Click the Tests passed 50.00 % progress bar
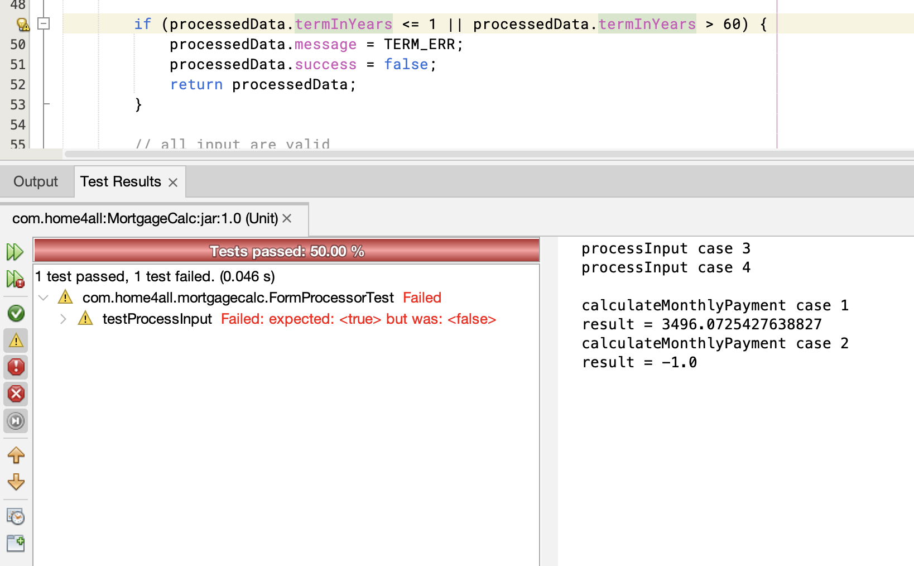 pyautogui.click(x=287, y=251)
